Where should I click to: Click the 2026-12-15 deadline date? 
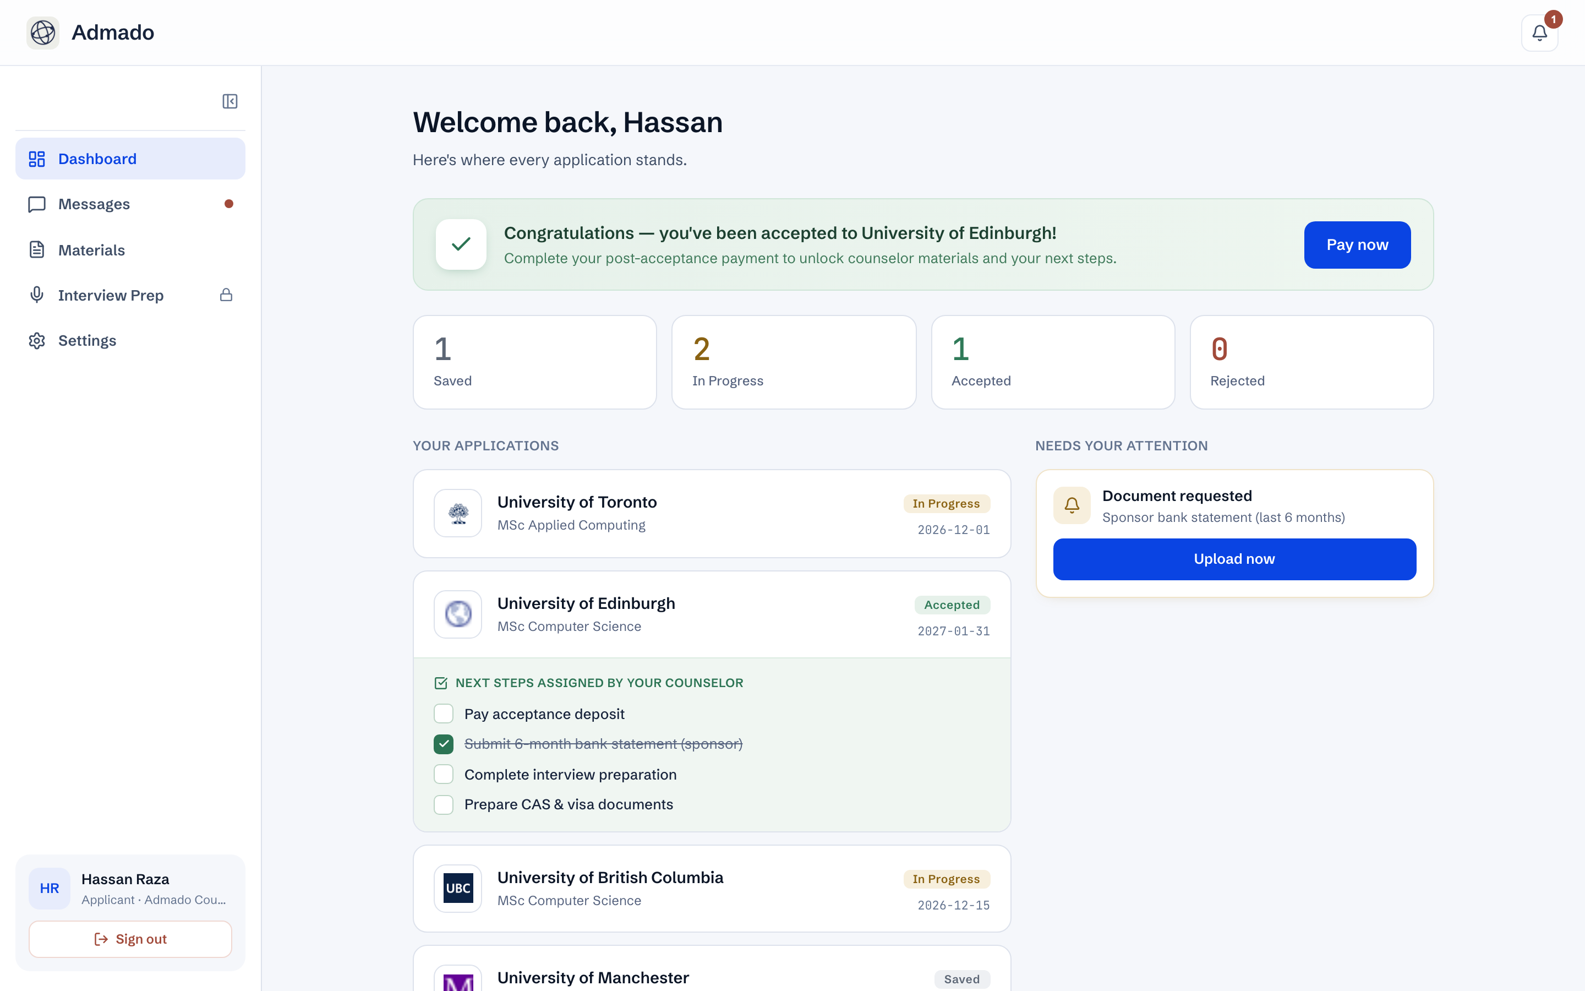pos(954,905)
